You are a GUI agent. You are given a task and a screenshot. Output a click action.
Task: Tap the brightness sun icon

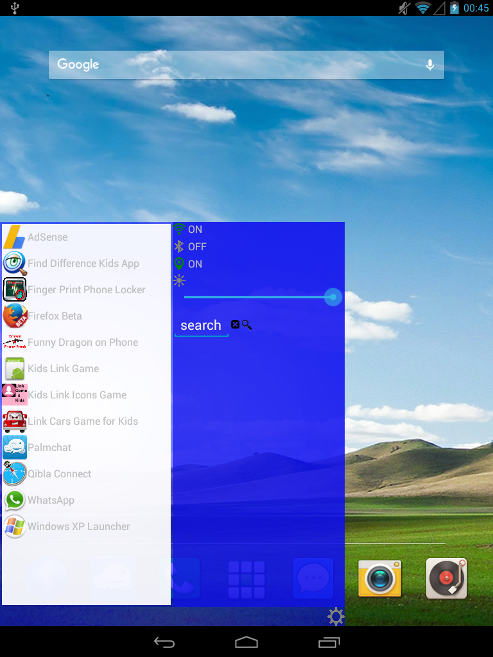click(179, 280)
